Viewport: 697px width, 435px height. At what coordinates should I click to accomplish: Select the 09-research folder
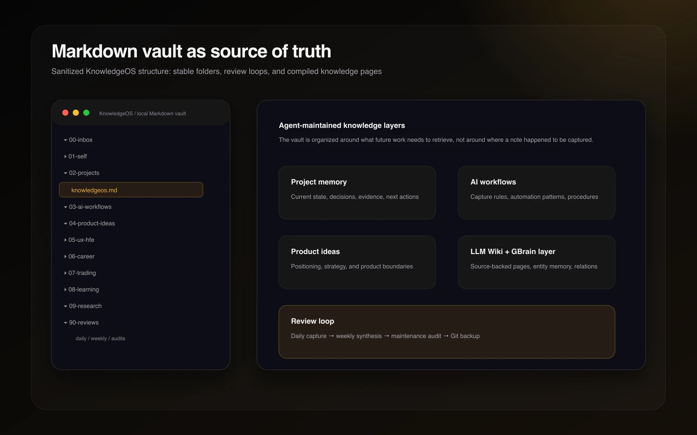point(85,306)
